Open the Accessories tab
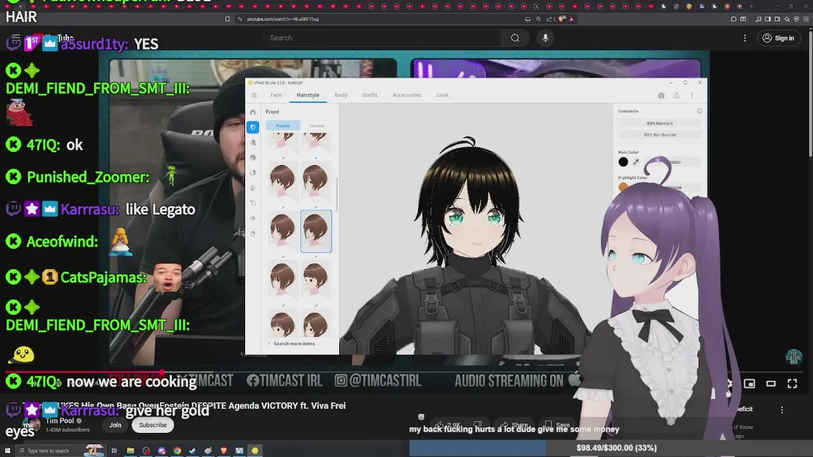 (x=407, y=95)
